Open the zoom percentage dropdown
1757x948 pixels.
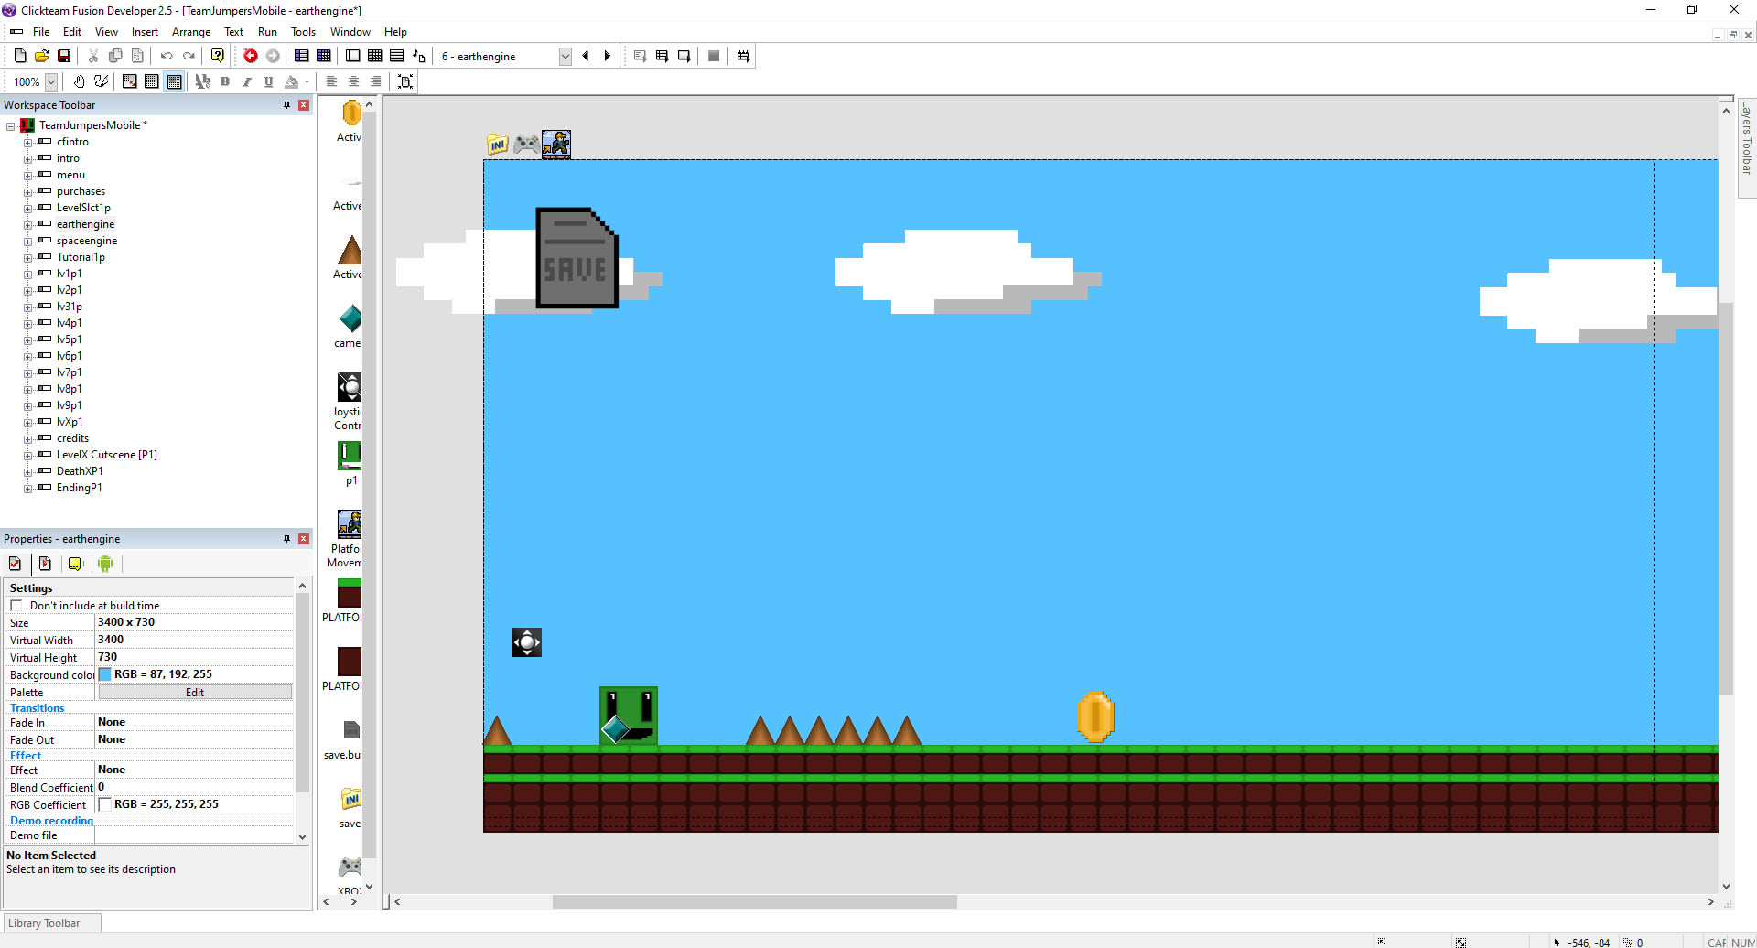[x=51, y=82]
